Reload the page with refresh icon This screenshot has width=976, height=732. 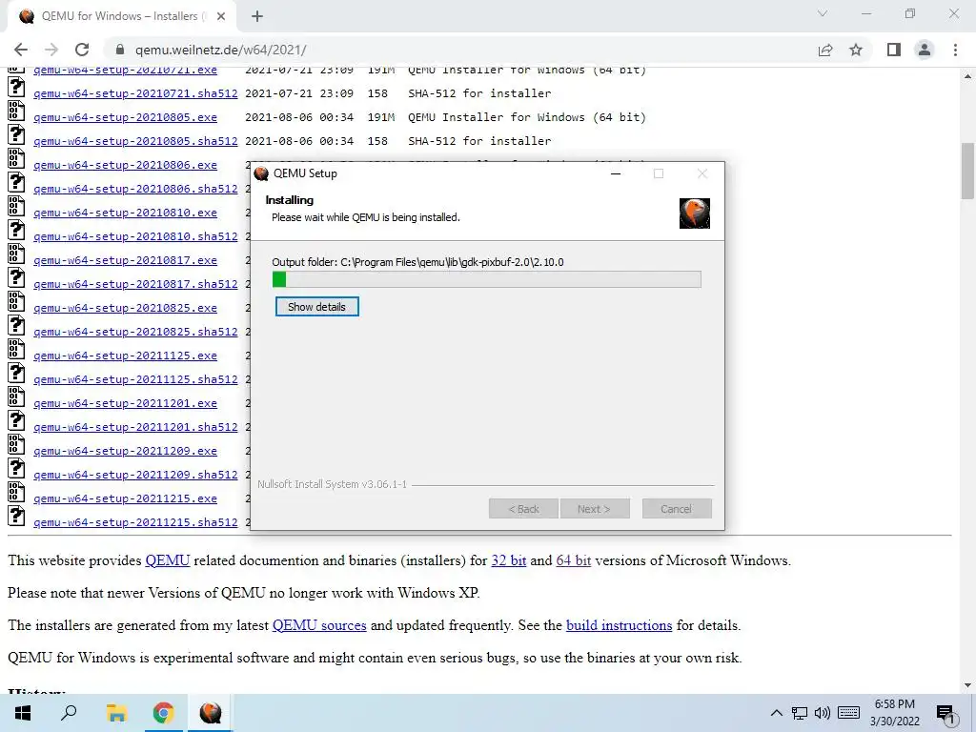(x=82, y=50)
